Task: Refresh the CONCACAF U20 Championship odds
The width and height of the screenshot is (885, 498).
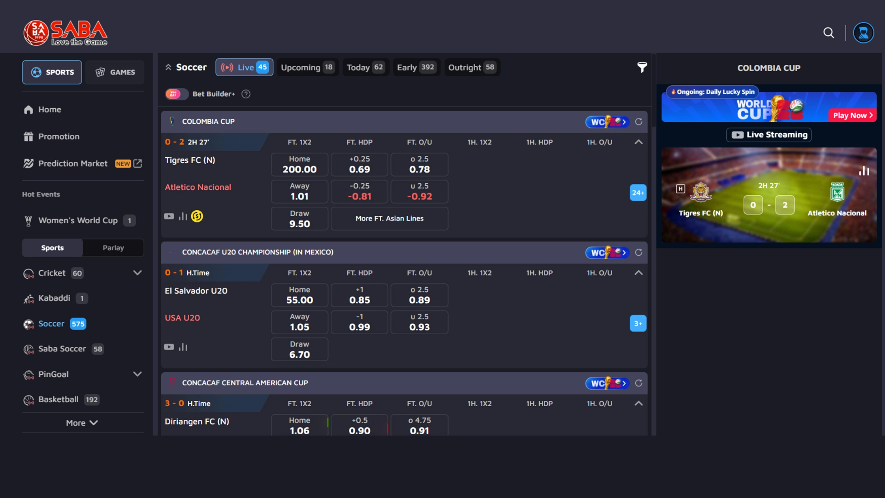Action: click(x=638, y=253)
